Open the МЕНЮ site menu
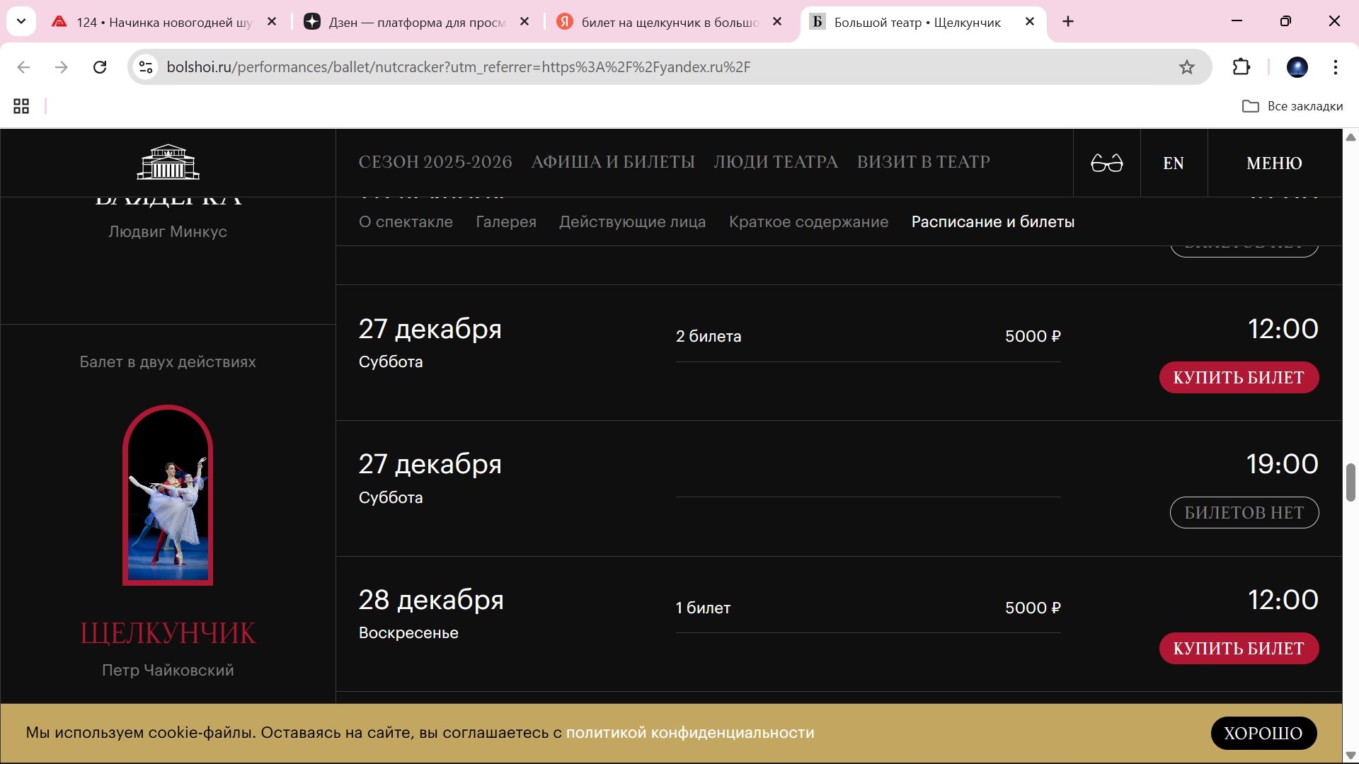 click(1274, 163)
